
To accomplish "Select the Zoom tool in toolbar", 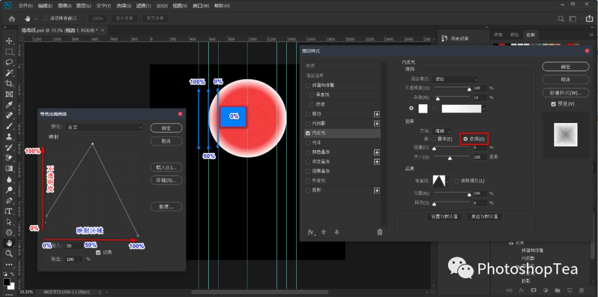I will point(9,253).
